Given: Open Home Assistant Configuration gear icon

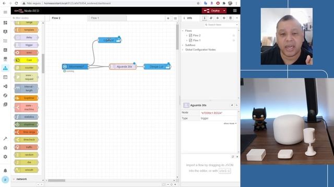Looking at the screenshot, I should click(x=5, y=157).
